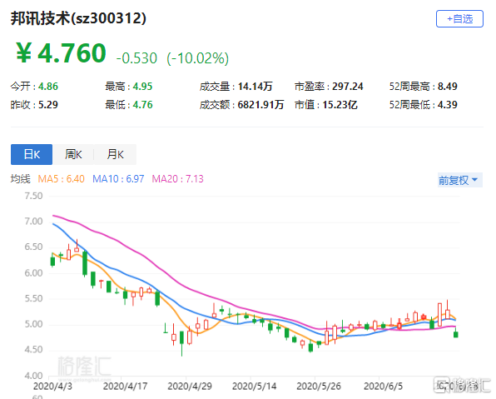Click the 7.50 price axis label

coord(33,196)
